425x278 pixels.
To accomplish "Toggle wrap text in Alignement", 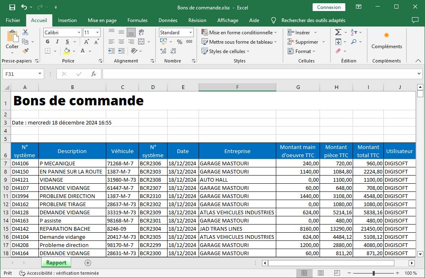I will [141, 32].
